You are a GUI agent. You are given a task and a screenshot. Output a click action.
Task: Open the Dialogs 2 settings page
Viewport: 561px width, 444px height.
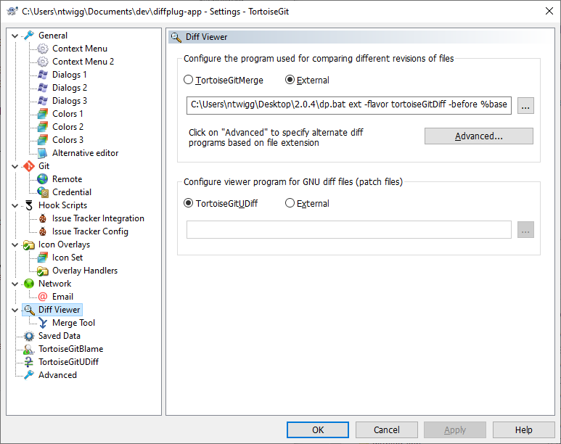70,88
